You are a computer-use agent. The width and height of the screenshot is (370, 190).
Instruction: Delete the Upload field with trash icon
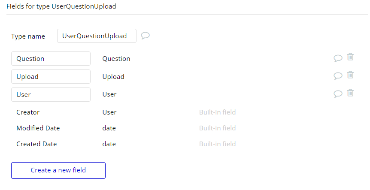pos(350,75)
